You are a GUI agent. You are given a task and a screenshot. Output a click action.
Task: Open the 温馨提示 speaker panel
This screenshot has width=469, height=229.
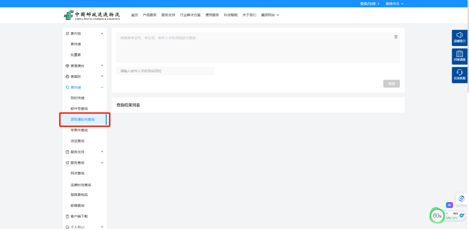coord(459,38)
